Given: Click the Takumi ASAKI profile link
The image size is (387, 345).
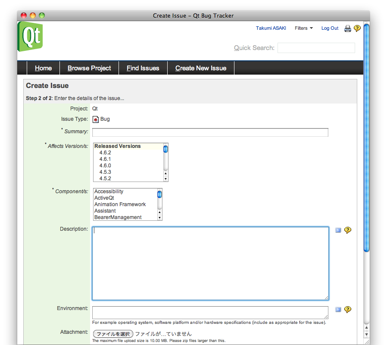Looking at the screenshot, I should (x=271, y=28).
